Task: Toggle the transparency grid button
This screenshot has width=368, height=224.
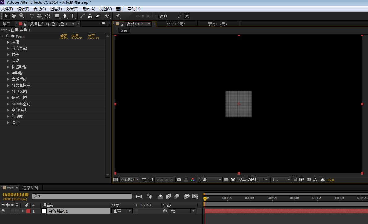Action: 233,180
